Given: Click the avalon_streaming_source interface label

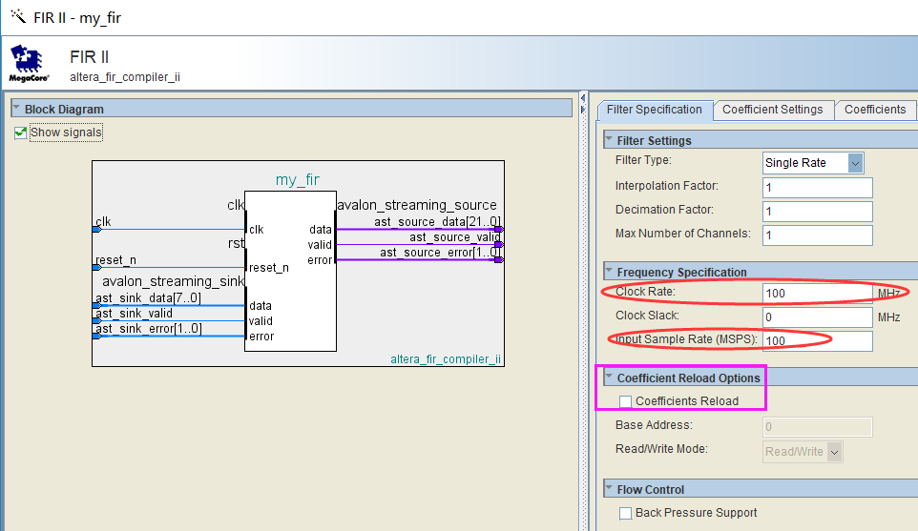Looking at the screenshot, I should pos(417,205).
